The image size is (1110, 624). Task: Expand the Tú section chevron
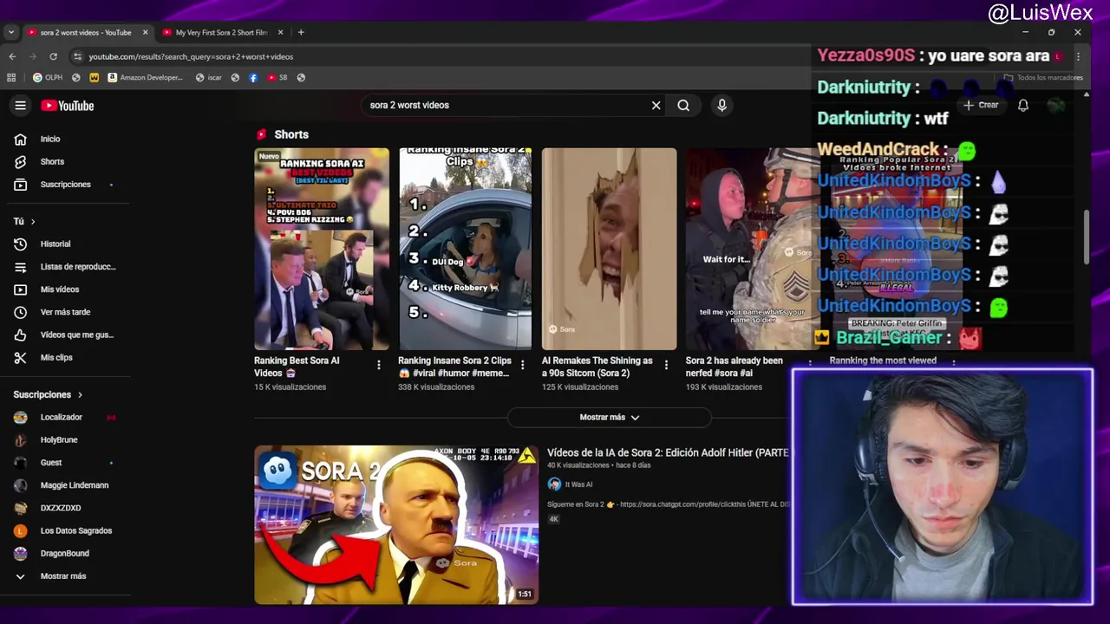click(x=33, y=222)
